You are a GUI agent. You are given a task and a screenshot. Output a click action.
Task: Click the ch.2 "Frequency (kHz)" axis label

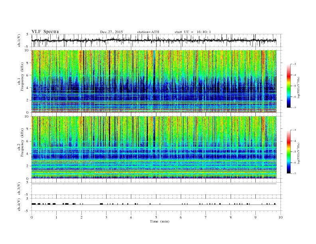point(22,142)
